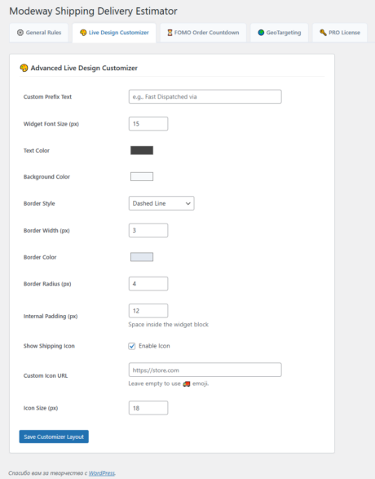Click the Custom Icon URL label
The height and width of the screenshot is (479, 375).
46,375
